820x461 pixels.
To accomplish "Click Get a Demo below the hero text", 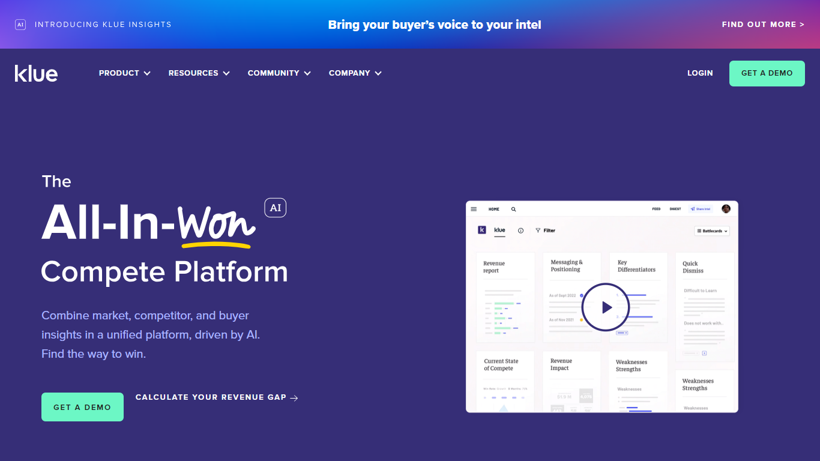I will pos(82,407).
